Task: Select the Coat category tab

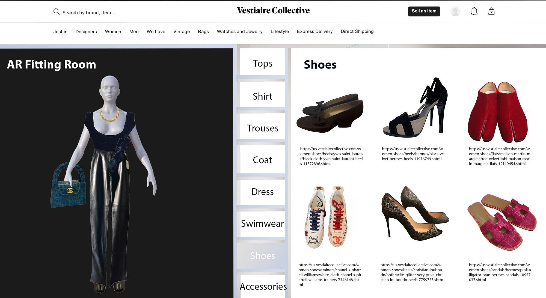Action: (262, 160)
